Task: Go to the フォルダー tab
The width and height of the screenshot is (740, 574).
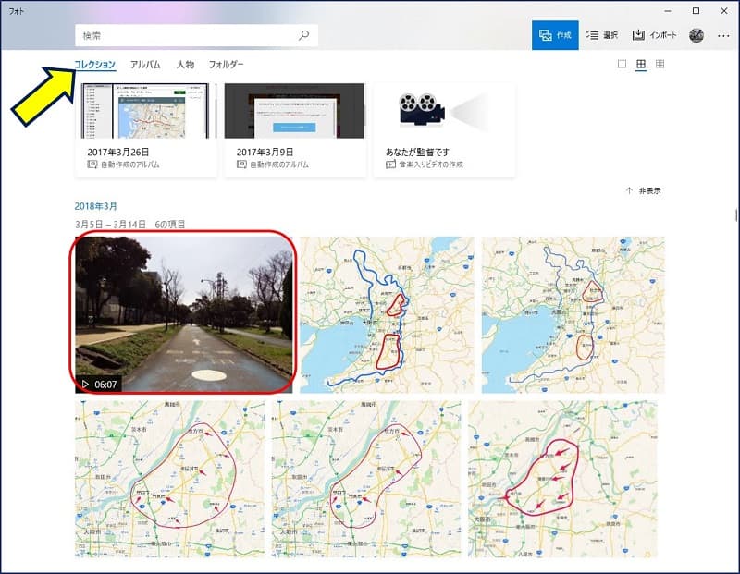Action: [227, 65]
